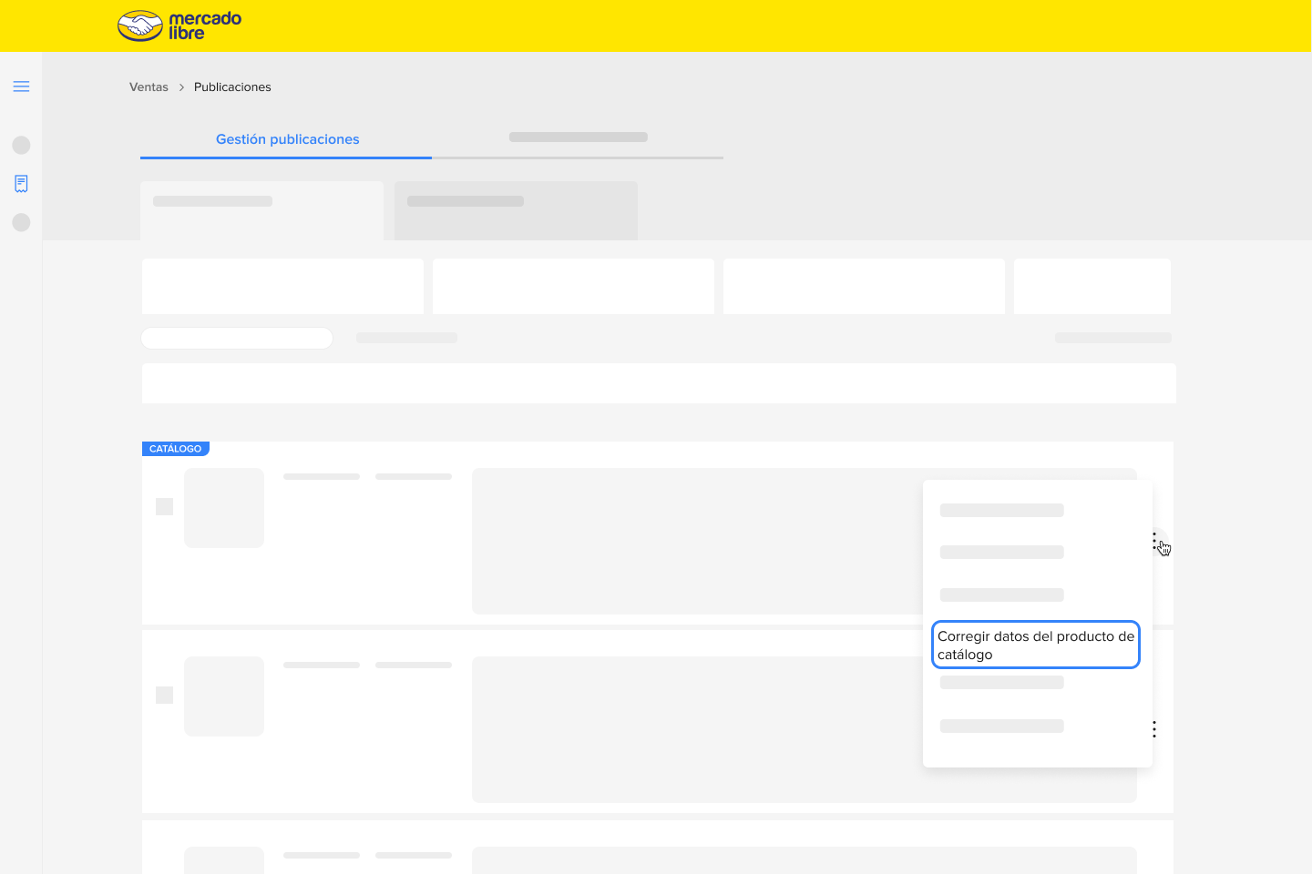Viewport: 1312px width, 874px height.
Task: Go to Ventas in the breadcrumb
Action: pyautogui.click(x=149, y=87)
